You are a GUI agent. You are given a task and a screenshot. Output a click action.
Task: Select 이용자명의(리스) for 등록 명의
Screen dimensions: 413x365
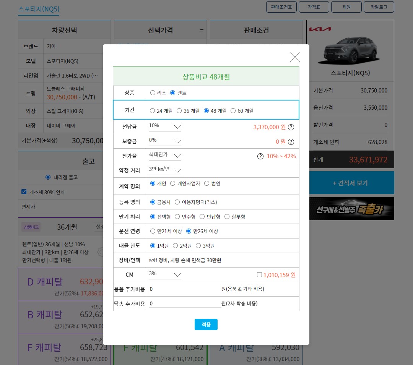(177, 202)
